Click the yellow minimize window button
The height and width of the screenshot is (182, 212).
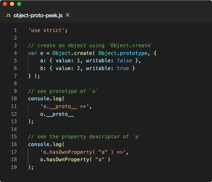click(x=12, y=4)
